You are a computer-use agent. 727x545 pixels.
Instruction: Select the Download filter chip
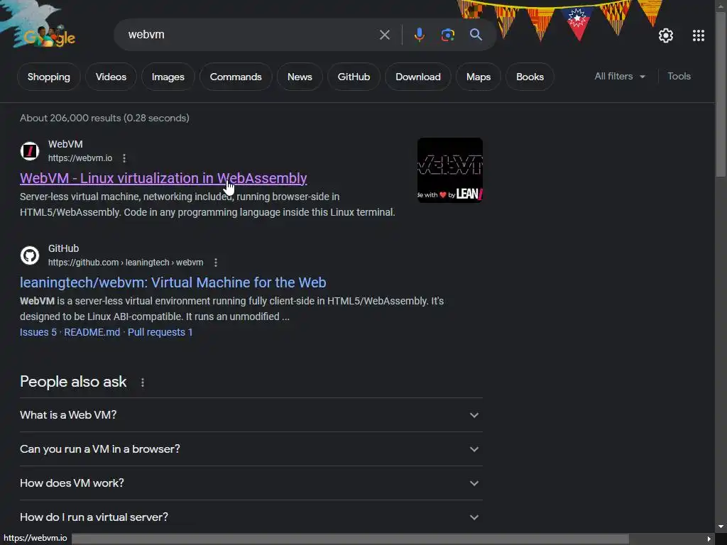417,77
